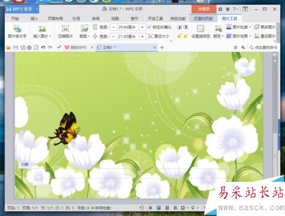Increase the 宽度 value with plus

(142, 36)
